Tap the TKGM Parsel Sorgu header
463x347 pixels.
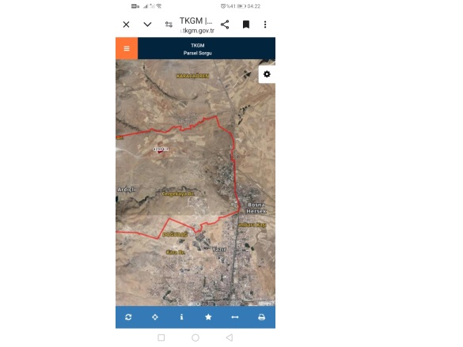point(198,49)
